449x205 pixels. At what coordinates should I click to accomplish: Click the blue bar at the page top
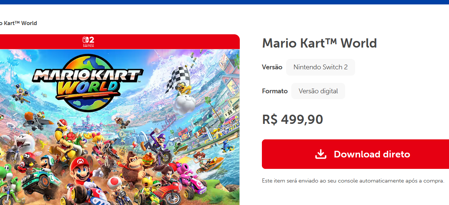click(224, 2)
